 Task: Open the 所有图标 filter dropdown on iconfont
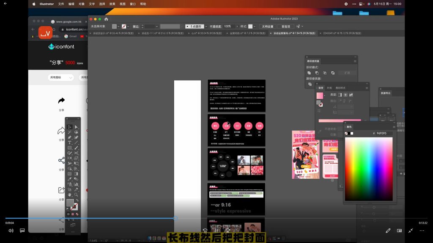click(x=61, y=78)
